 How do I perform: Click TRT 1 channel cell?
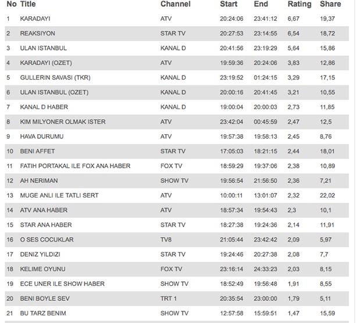tap(169, 299)
